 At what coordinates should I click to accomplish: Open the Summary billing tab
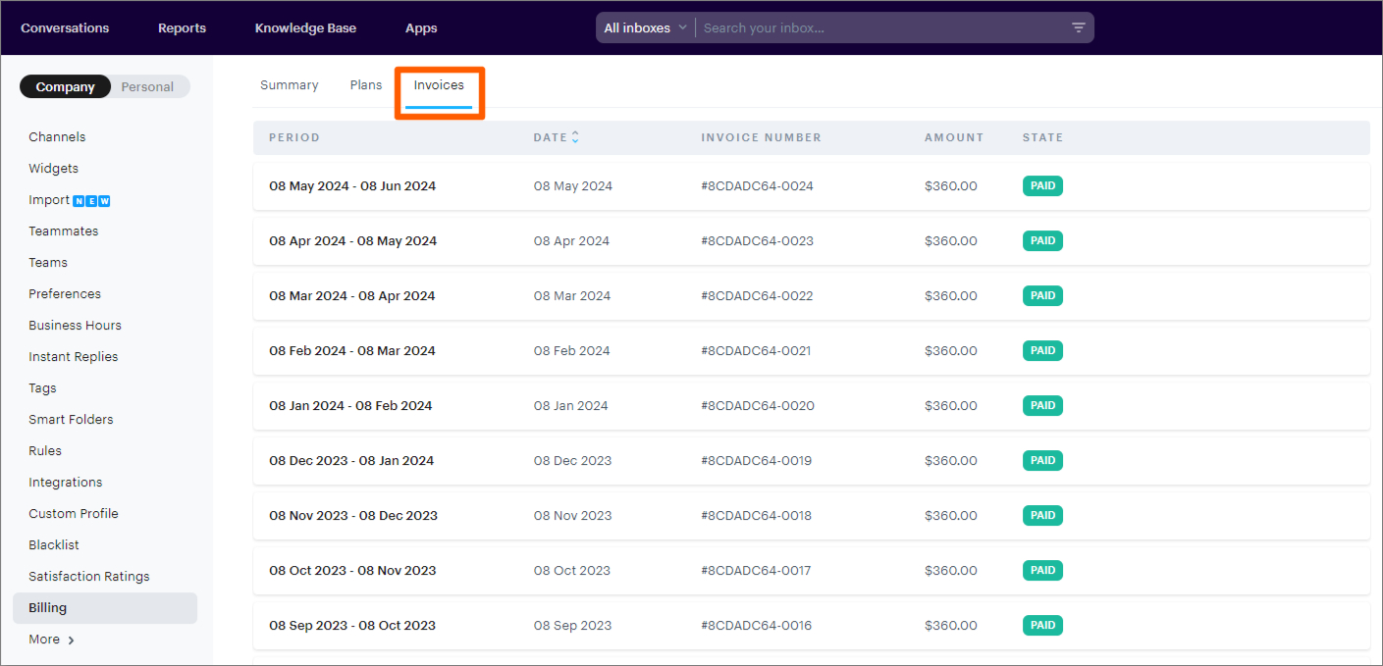[289, 85]
